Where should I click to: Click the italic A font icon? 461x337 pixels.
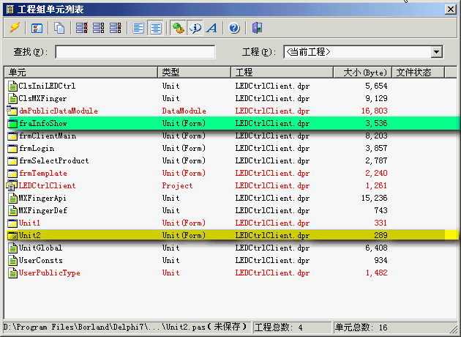point(211,28)
